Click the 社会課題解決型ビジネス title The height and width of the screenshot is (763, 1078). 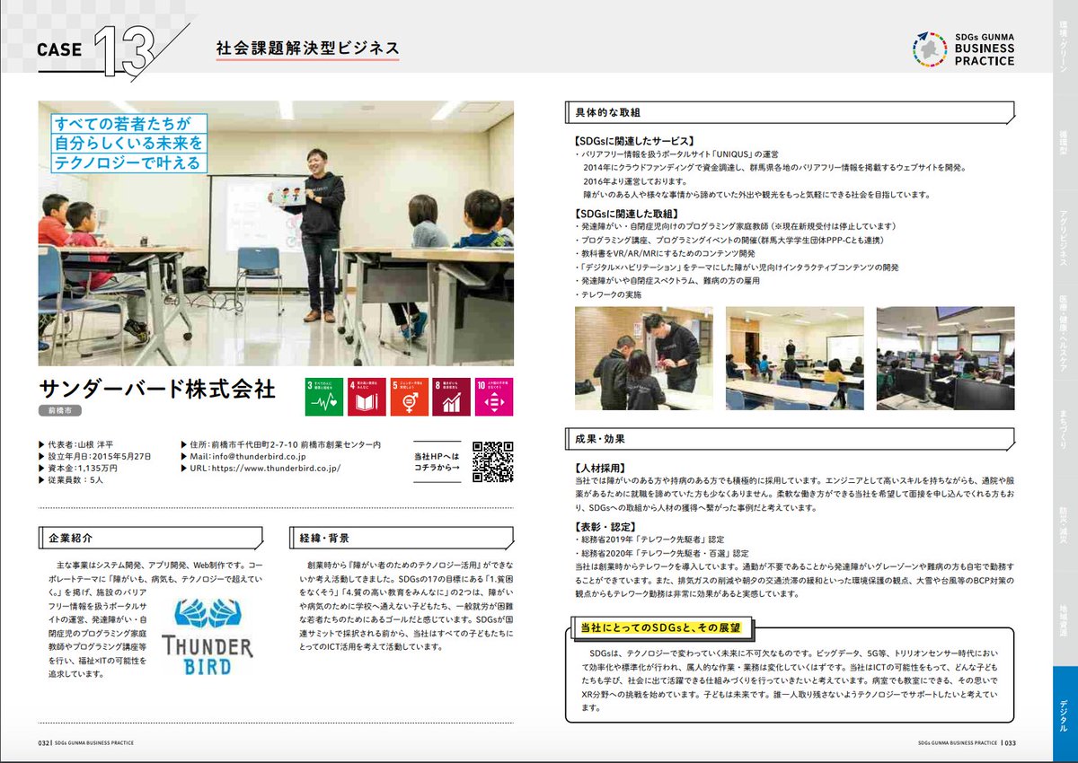pyautogui.click(x=307, y=48)
